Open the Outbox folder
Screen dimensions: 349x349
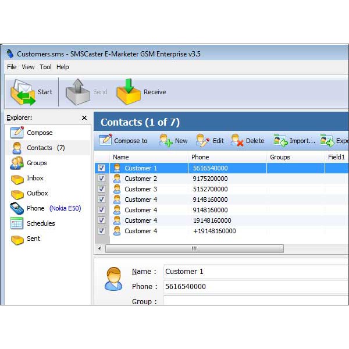37,193
